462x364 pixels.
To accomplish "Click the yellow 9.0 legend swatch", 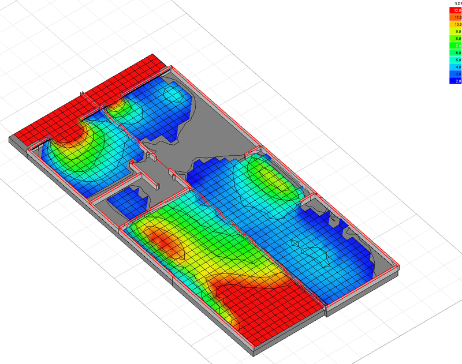I will pyautogui.click(x=456, y=32).
